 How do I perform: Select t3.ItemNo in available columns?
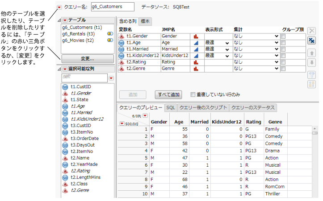tap(82, 132)
